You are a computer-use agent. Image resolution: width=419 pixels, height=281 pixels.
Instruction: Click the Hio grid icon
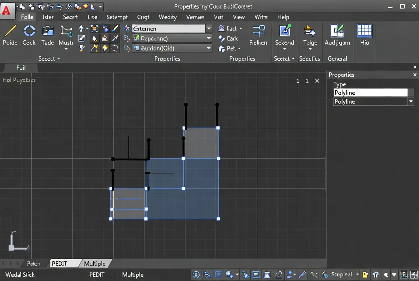(364, 31)
